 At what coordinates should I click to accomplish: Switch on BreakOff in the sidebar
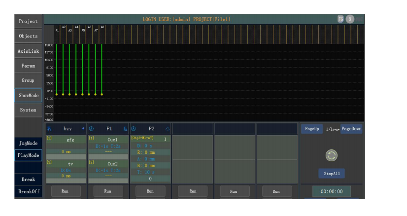(x=28, y=191)
